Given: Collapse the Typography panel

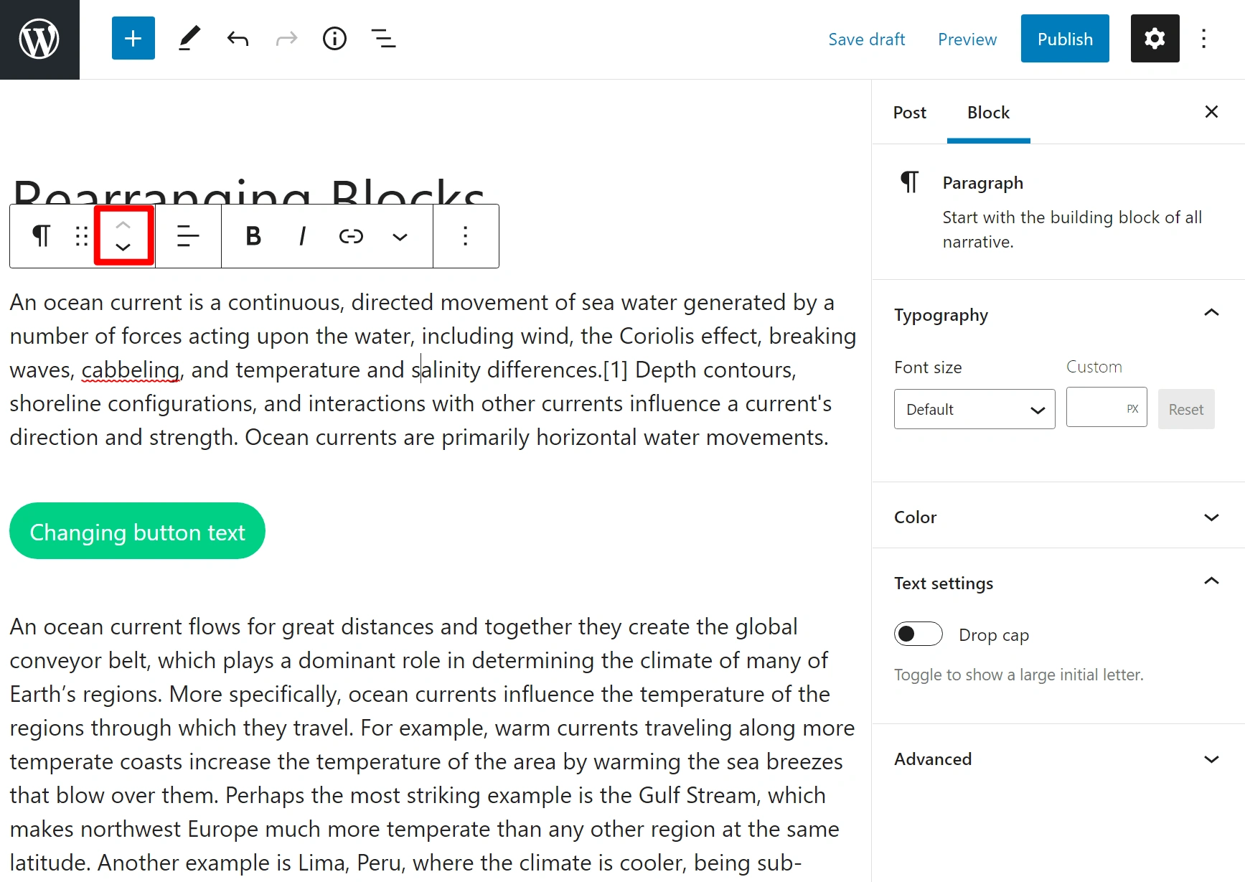Looking at the screenshot, I should tap(1211, 313).
